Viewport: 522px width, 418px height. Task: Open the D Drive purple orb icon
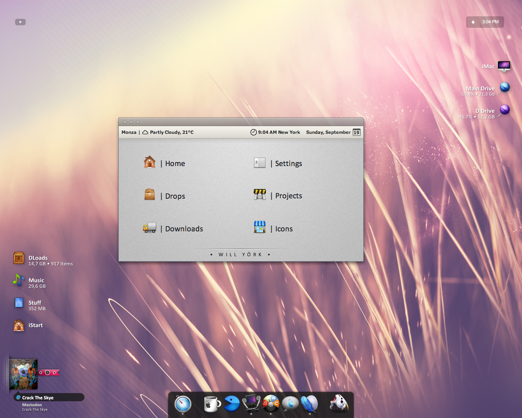(505, 110)
